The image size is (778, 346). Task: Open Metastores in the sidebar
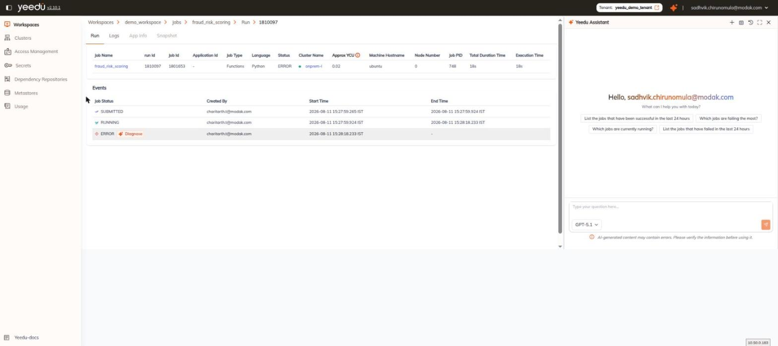click(26, 93)
